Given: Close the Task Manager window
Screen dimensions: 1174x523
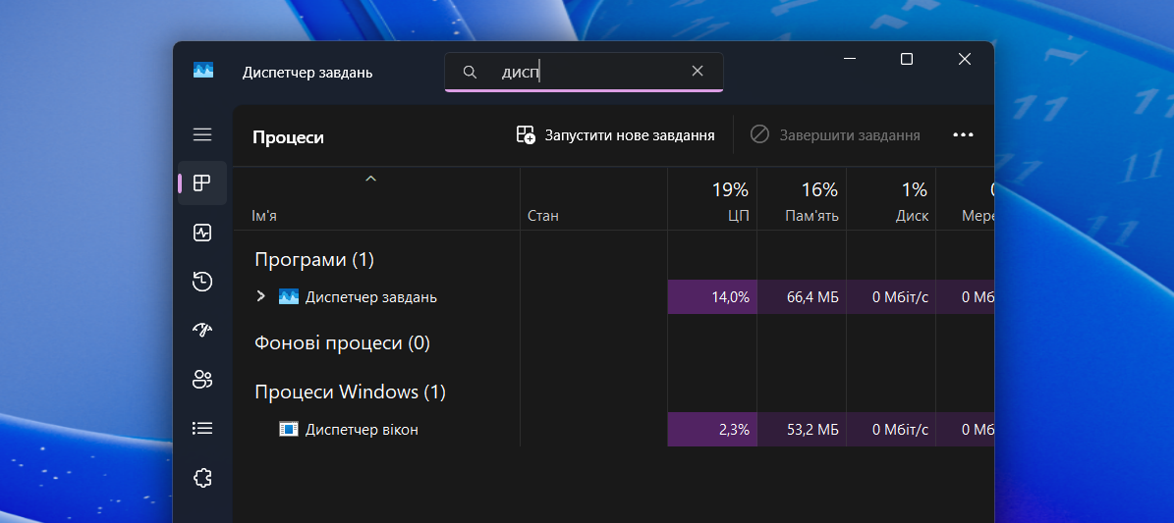Looking at the screenshot, I should (x=965, y=58).
